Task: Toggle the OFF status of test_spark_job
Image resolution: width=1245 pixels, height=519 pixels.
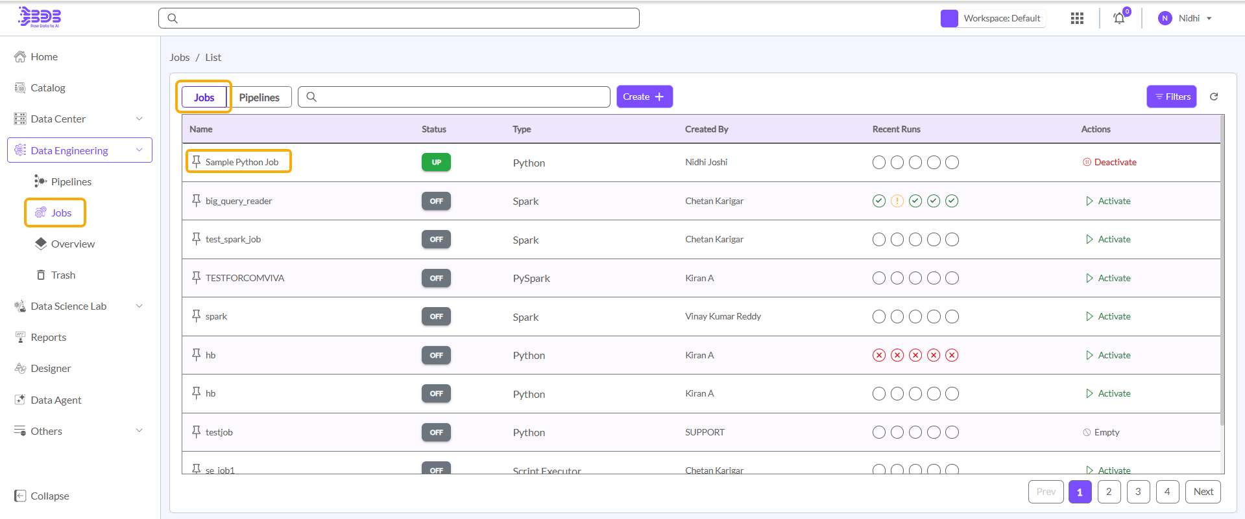Action: [436, 239]
